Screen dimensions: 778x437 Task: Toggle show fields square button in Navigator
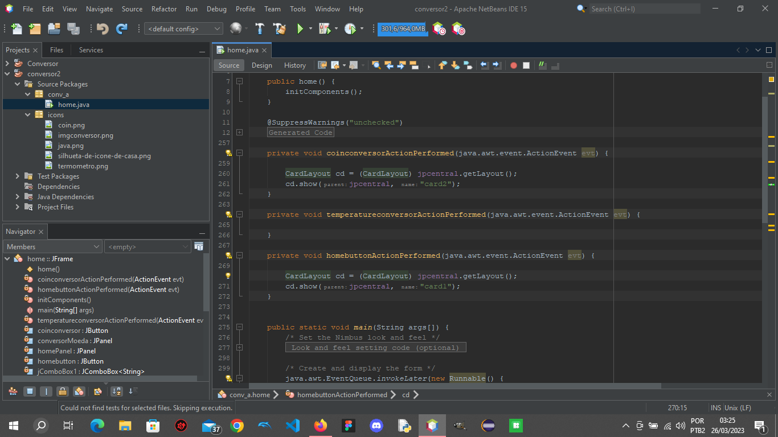30,391
